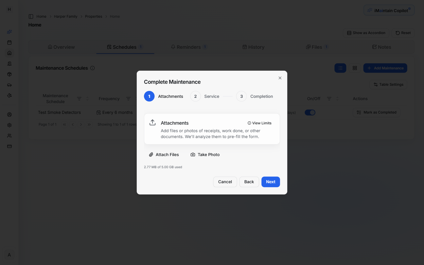Click the wallet icon at the sidebar bottom
Screen dimensions: 424x265
(x=9, y=146)
